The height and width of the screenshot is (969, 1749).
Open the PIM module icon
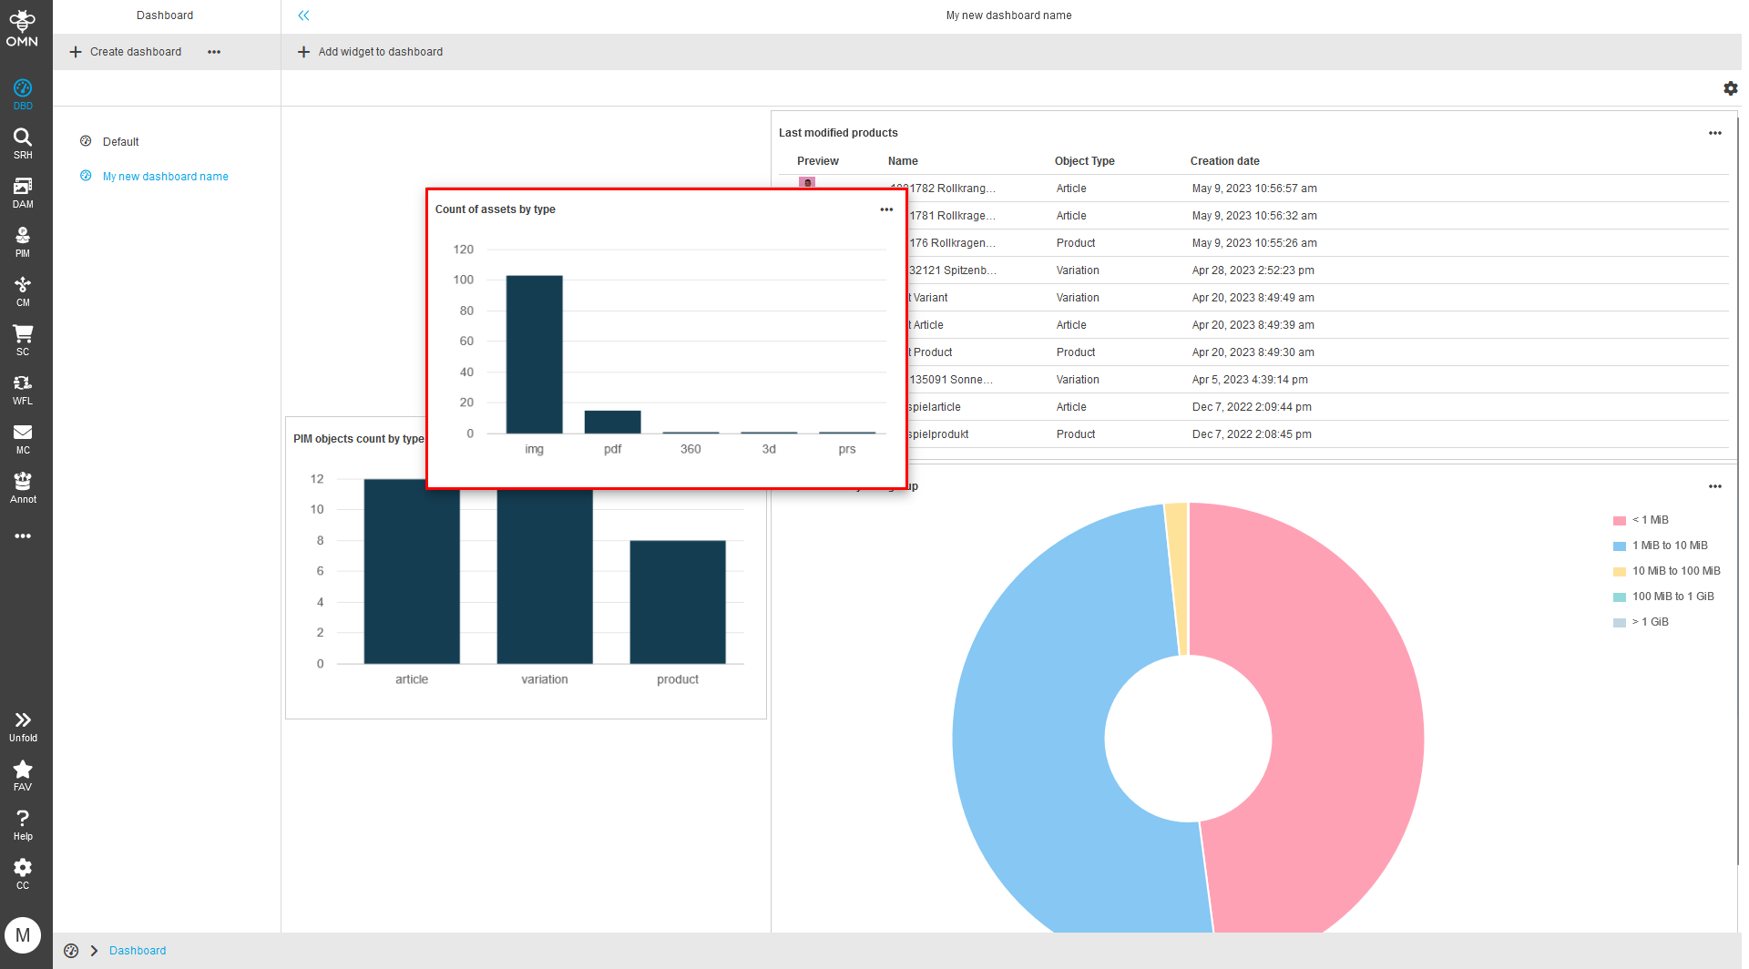[x=23, y=240]
